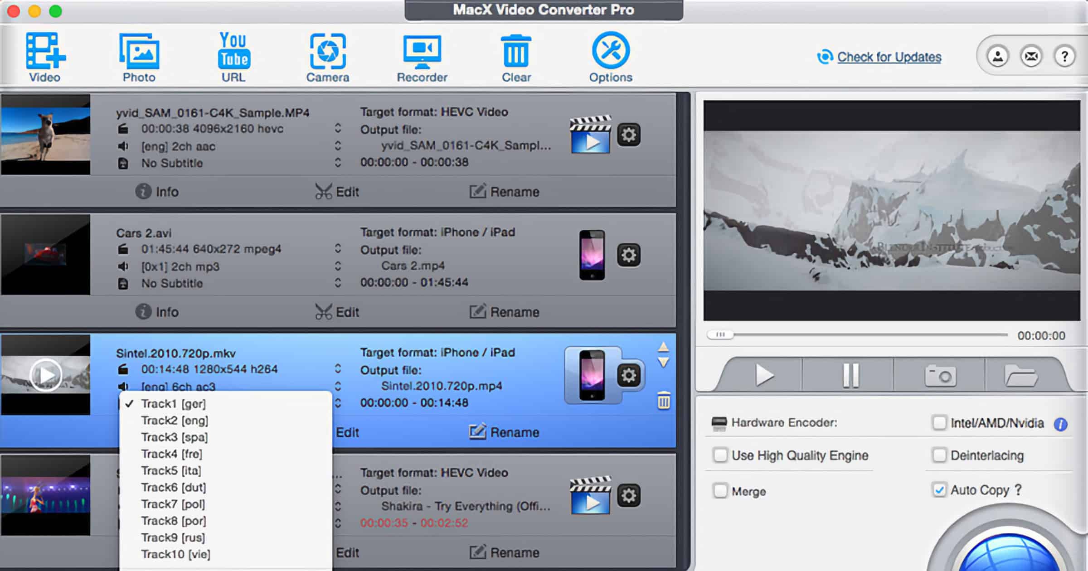Choose Track9 [rus] from audio menu
The image size is (1088, 571).
tap(173, 537)
